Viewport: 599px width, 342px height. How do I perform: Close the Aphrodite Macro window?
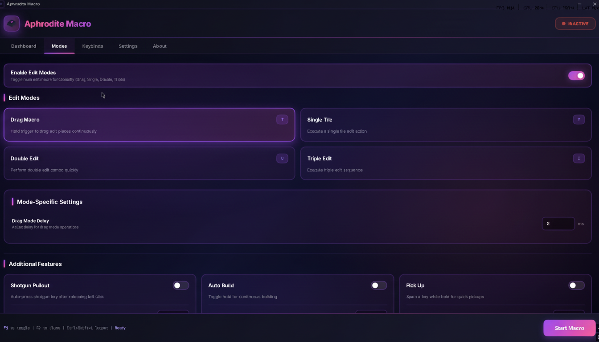pyautogui.click(x=595, y=4)
